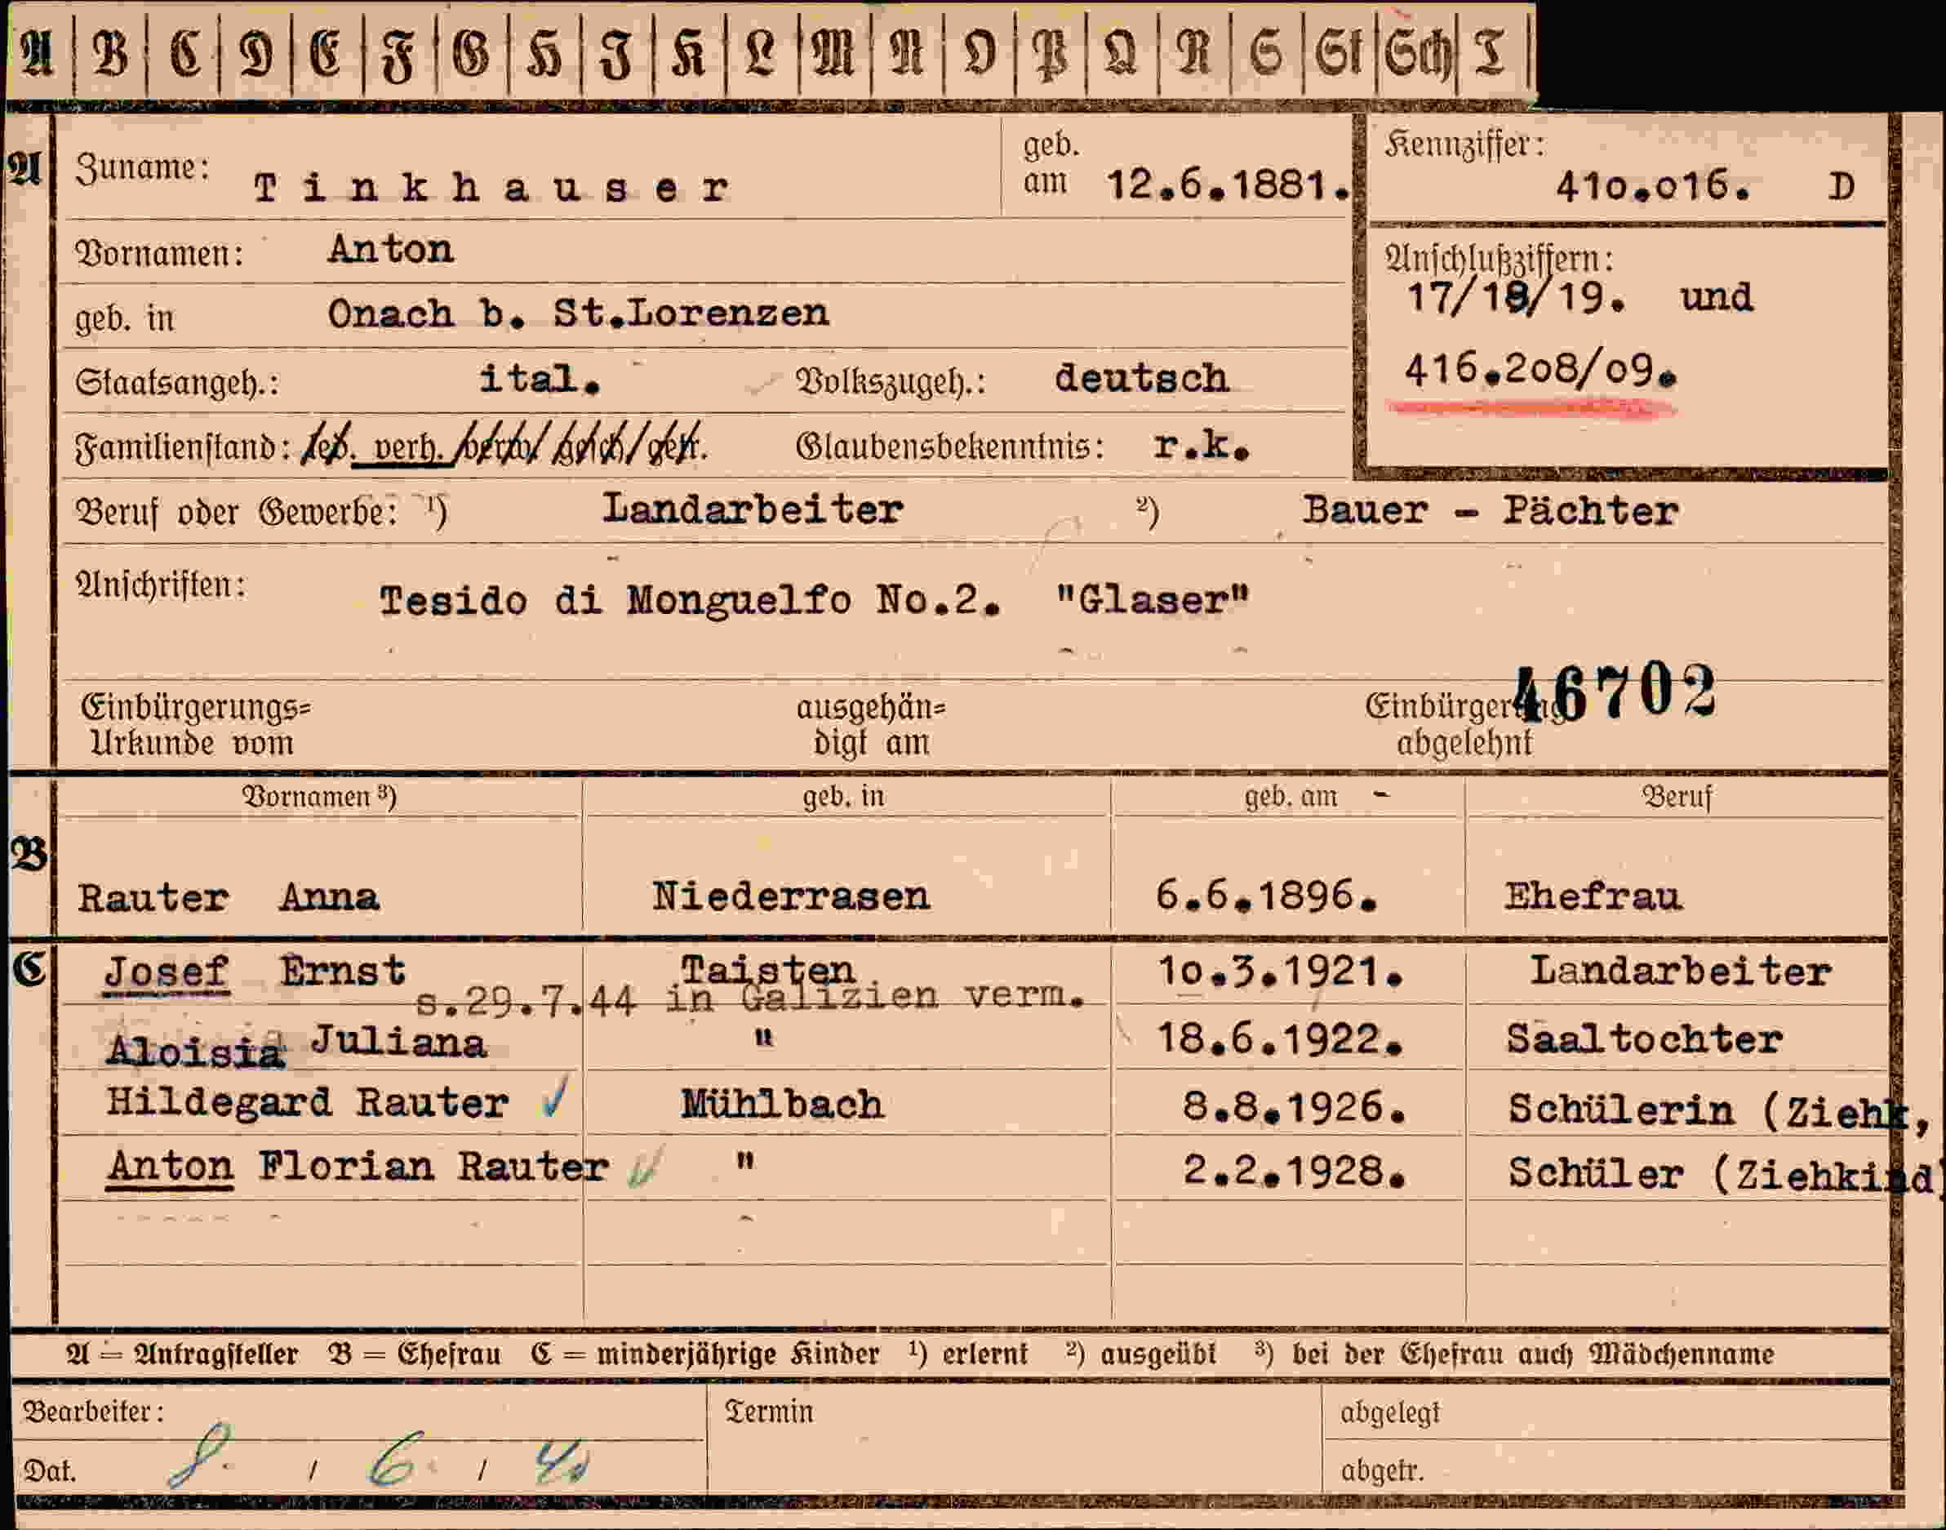
Task: Click the birth date "12.6.1881."
Action: tap(1228, 185)
